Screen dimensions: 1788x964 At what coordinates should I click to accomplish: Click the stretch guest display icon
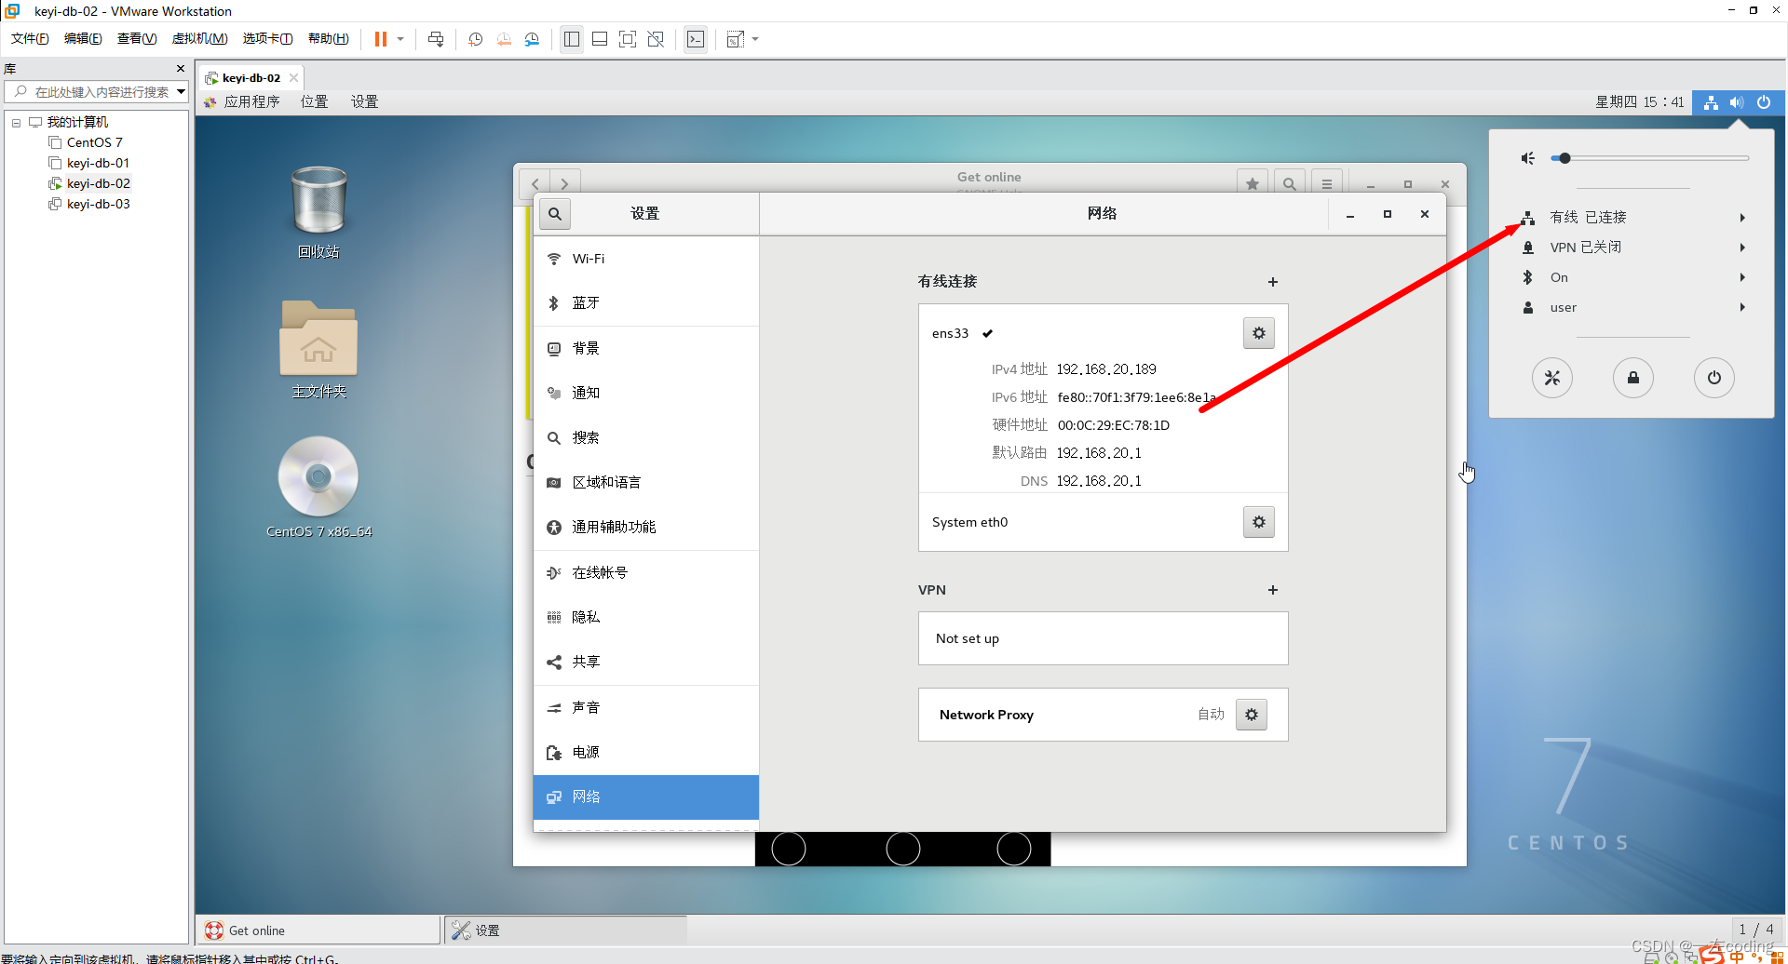tap(735, 39)
